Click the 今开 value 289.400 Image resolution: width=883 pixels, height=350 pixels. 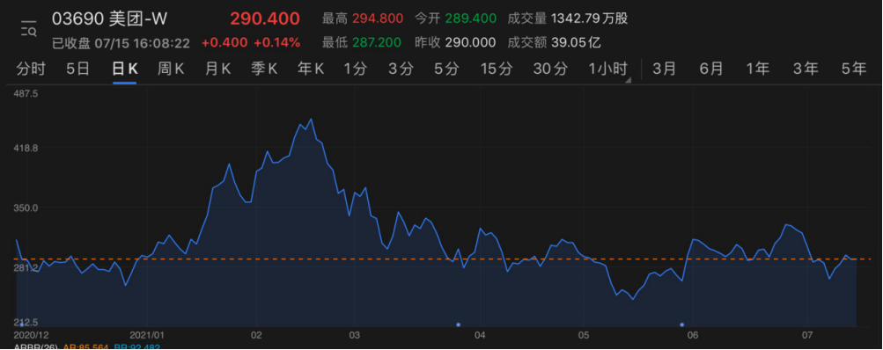471,18
